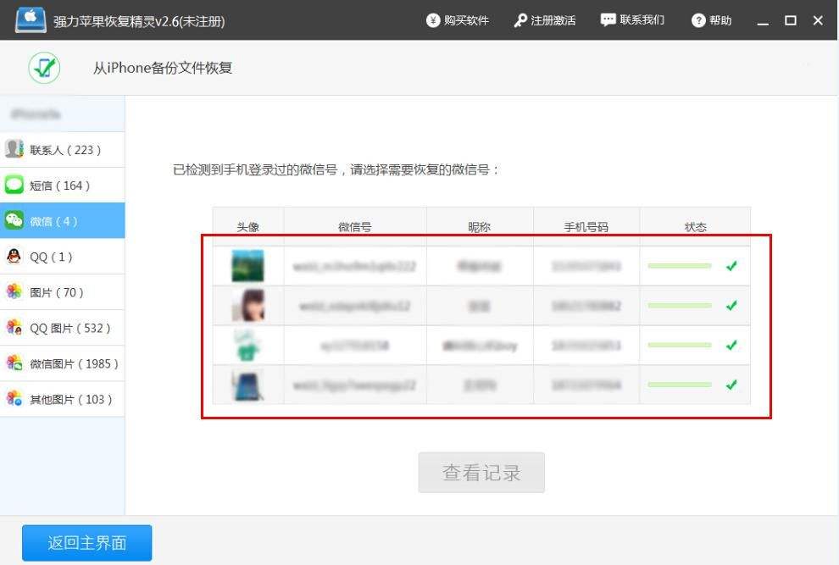Click the key icon for 注册激活
This screenshot has width=839, height=565.
coord(520,20)
